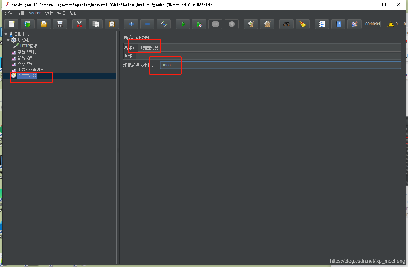Click the 线程组 gear icon

[x=14, y=40]
